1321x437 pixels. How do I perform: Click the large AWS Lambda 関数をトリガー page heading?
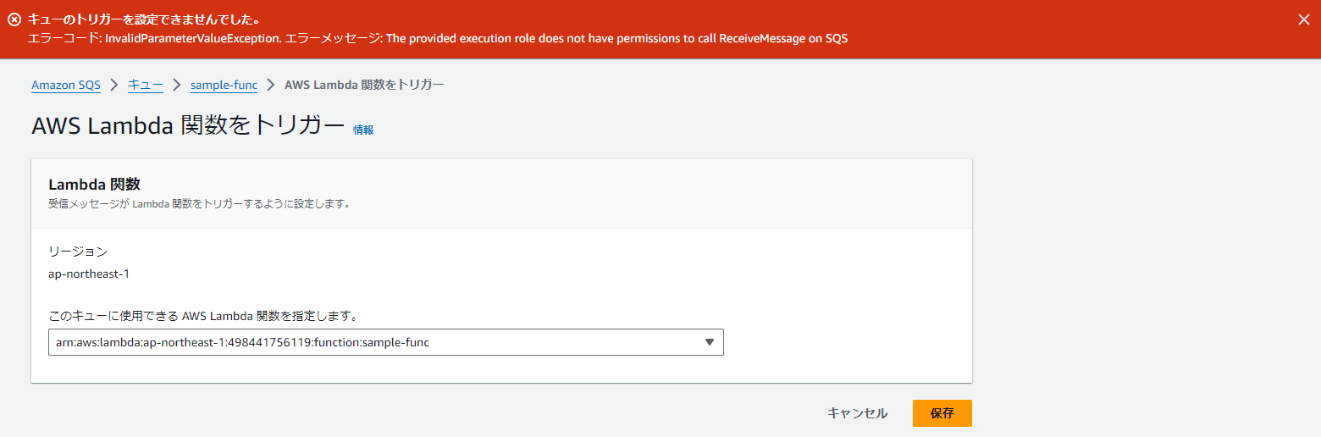click(x=188, y=126)
